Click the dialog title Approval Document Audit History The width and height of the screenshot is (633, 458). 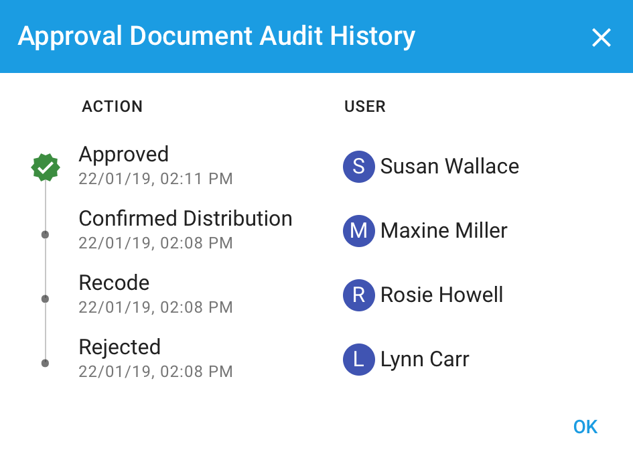tap(216, 36)
